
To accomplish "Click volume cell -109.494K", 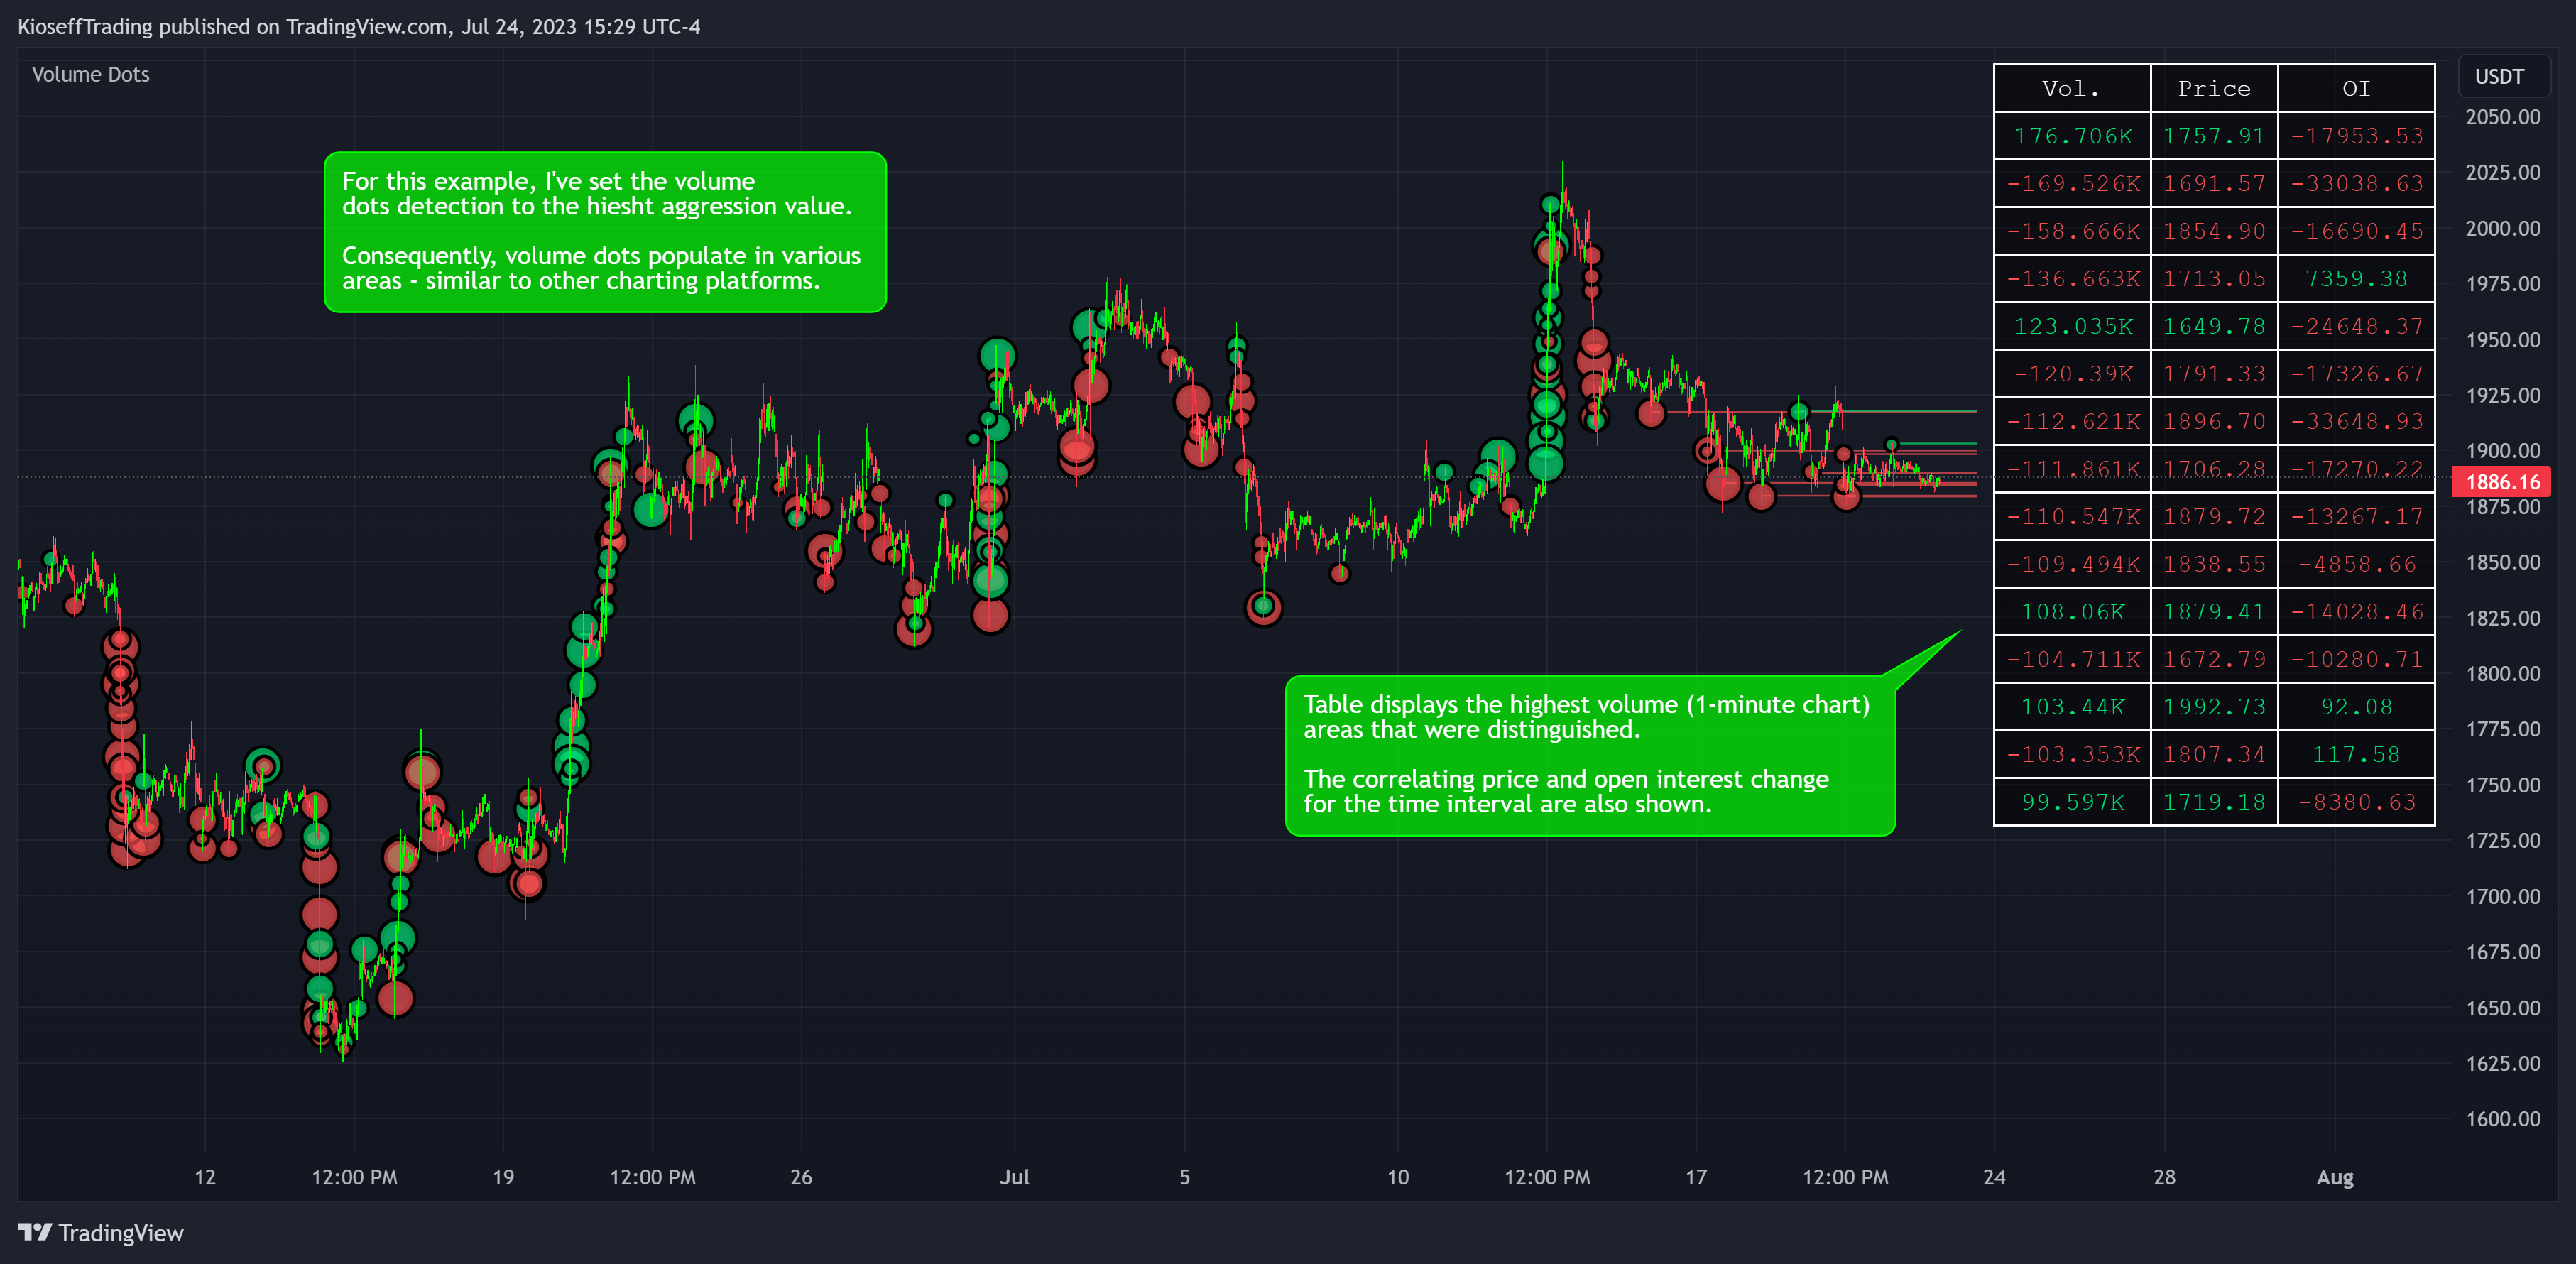I will 2072,564.
